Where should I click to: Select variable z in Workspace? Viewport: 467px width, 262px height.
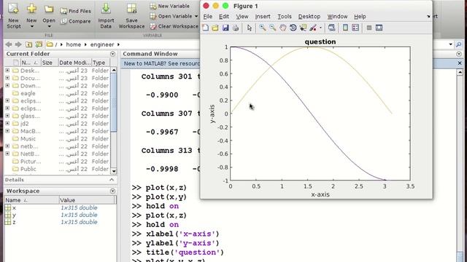click(60, 222)
